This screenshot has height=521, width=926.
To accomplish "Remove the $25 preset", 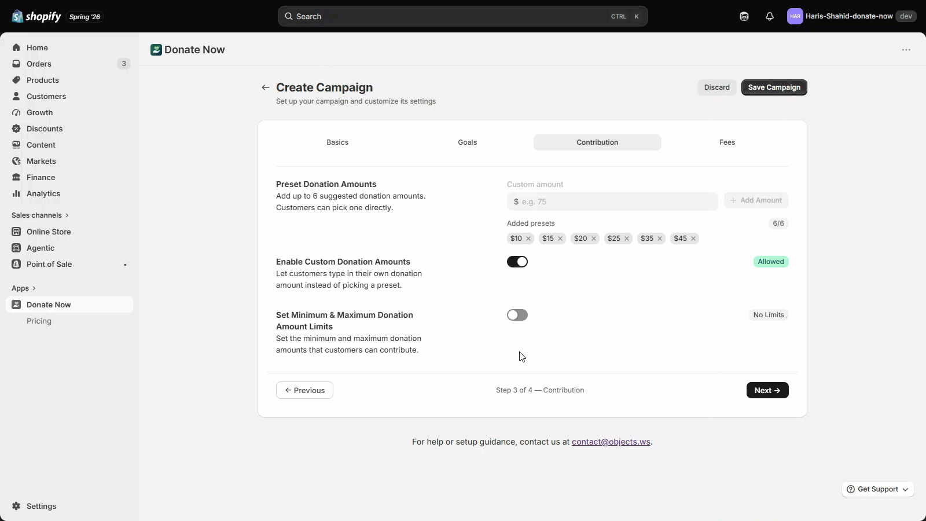I will 627,239.
